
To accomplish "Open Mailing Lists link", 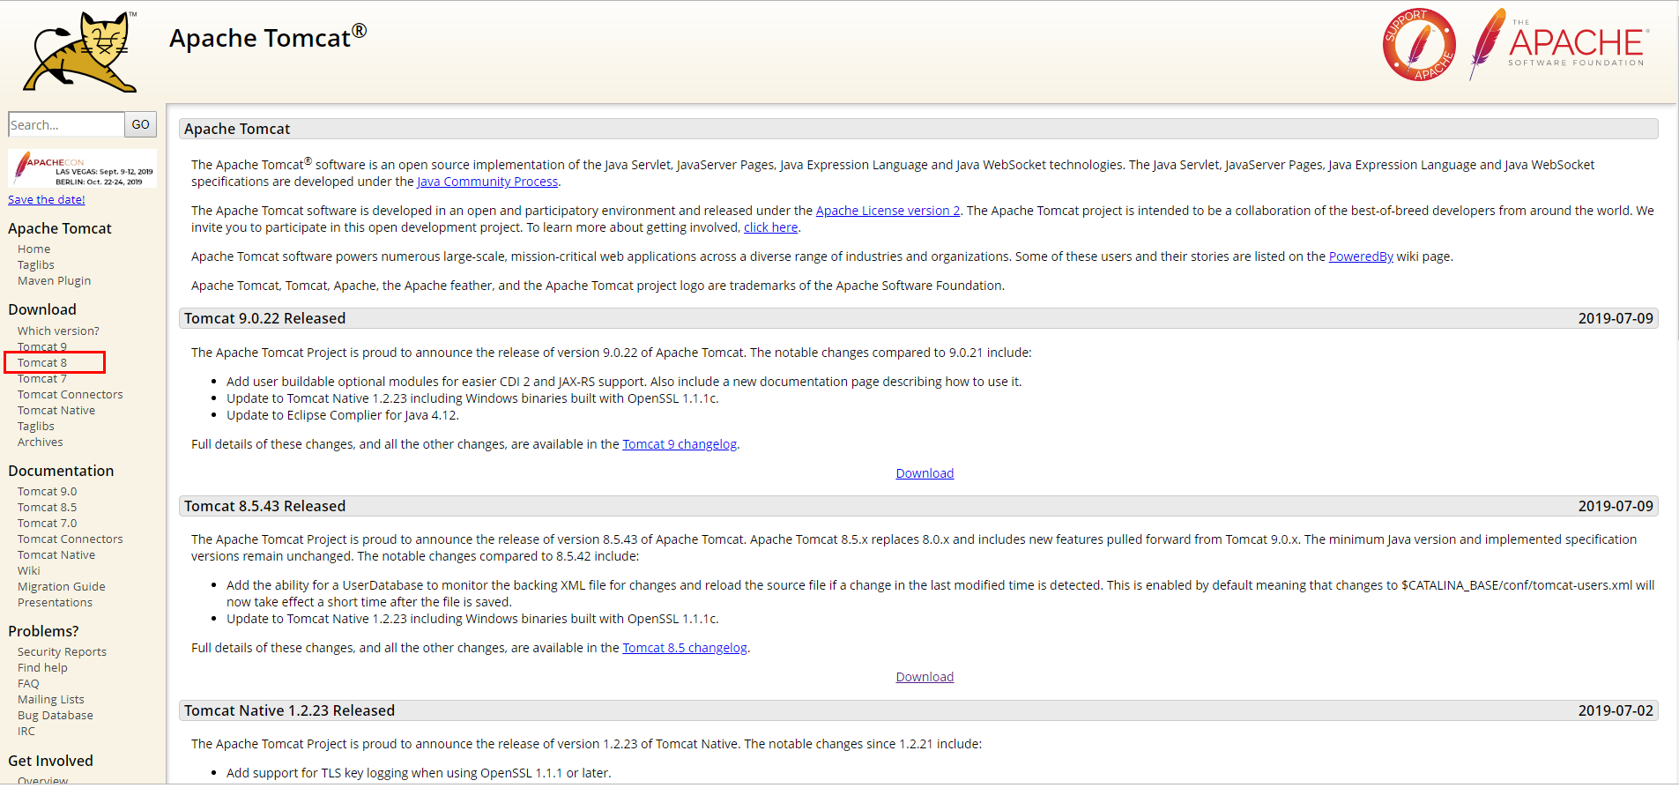I will [51, 700].
